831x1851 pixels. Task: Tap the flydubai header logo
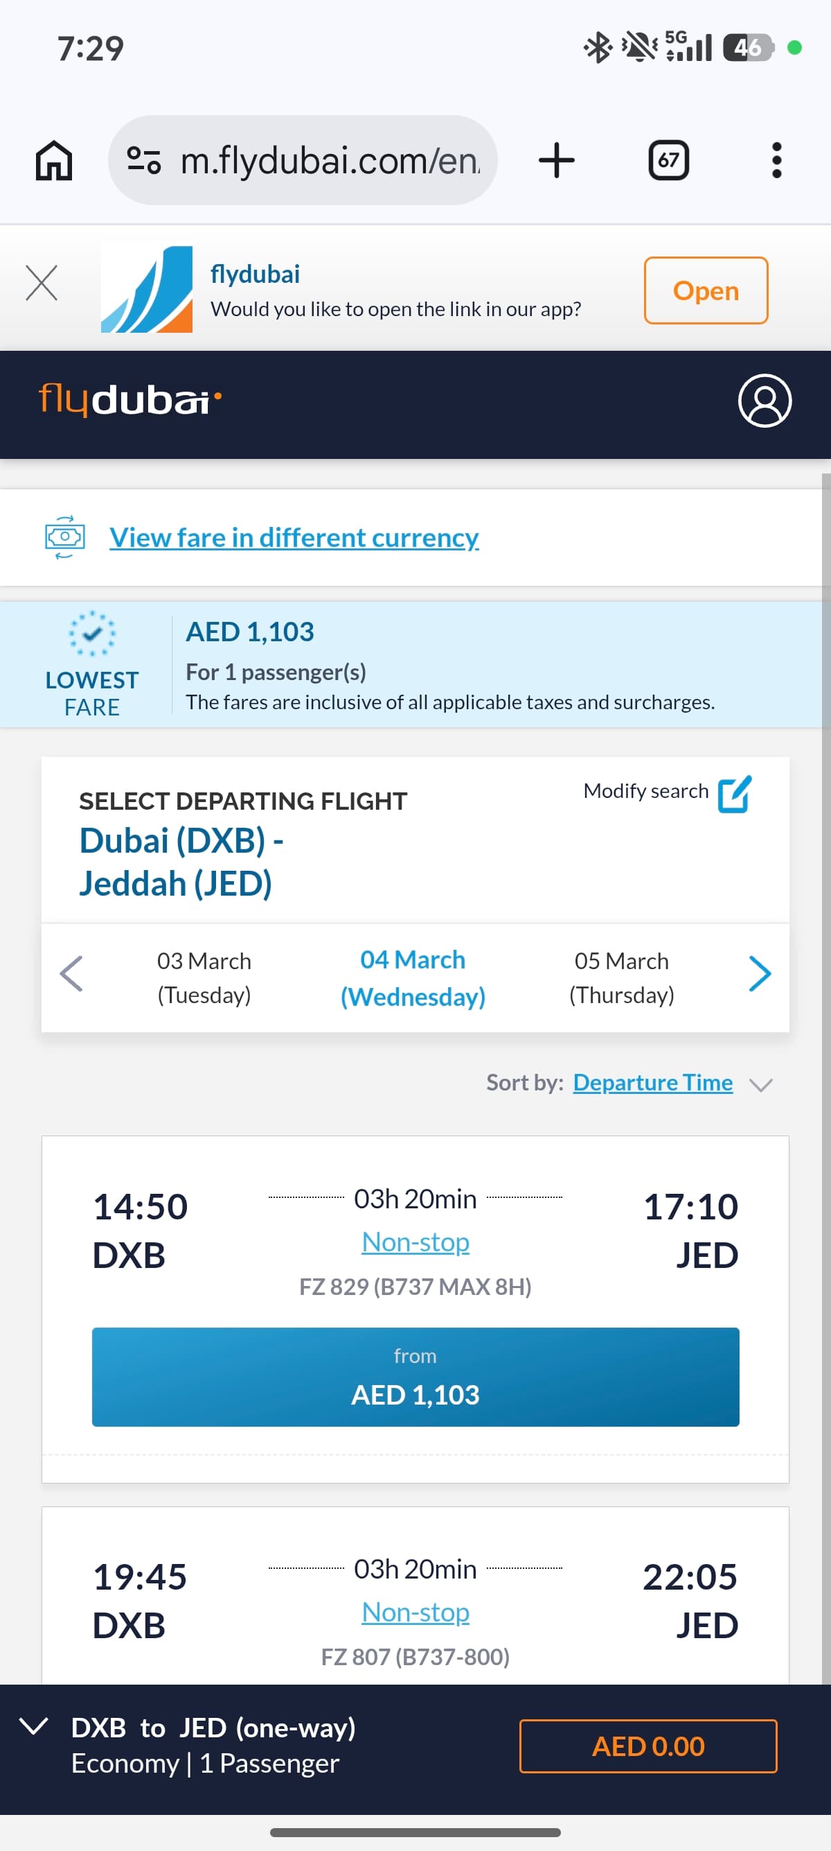pos(130,399)
